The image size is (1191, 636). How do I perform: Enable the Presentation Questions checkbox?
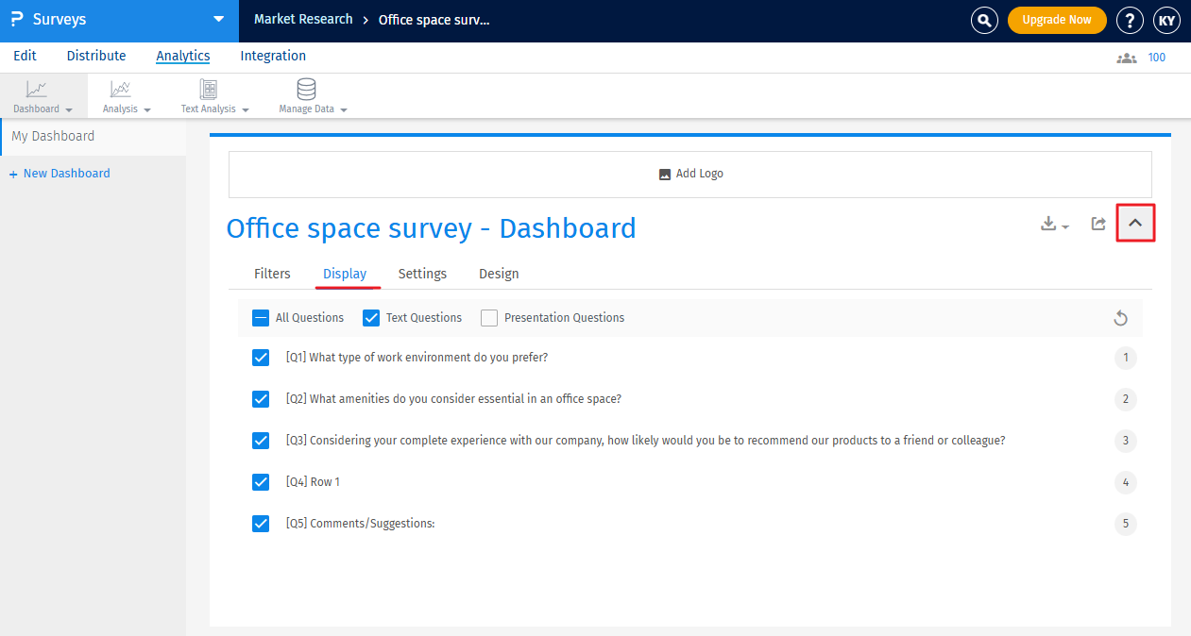pyautogui.click(x=488, y=318)
